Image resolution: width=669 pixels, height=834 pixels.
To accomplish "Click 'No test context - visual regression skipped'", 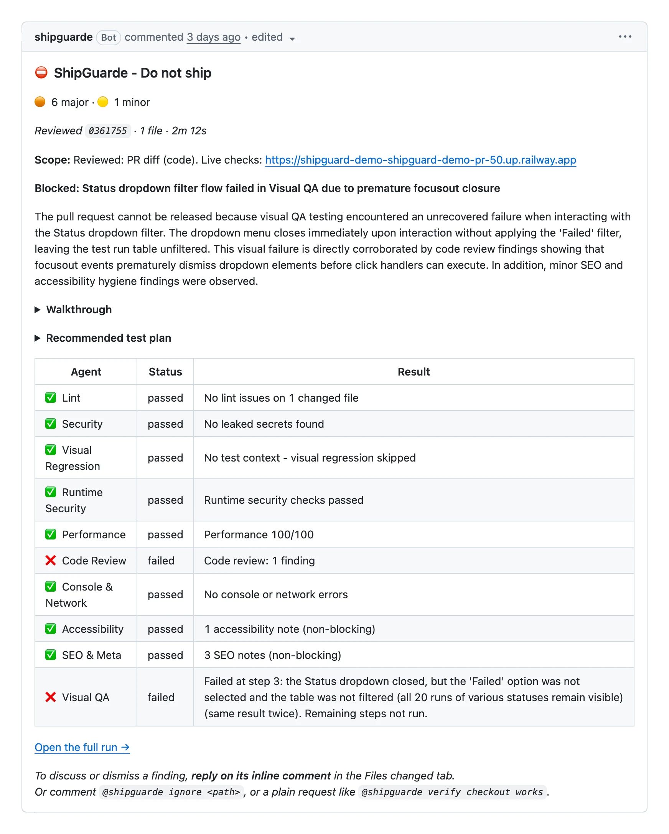I will [x=310, y=458].
